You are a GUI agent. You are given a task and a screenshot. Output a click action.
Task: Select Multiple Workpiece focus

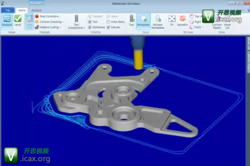tap(158, 22)
